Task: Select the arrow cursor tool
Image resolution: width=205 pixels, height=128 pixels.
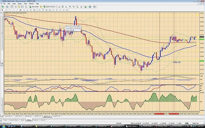Action: (x=3, y=10)
